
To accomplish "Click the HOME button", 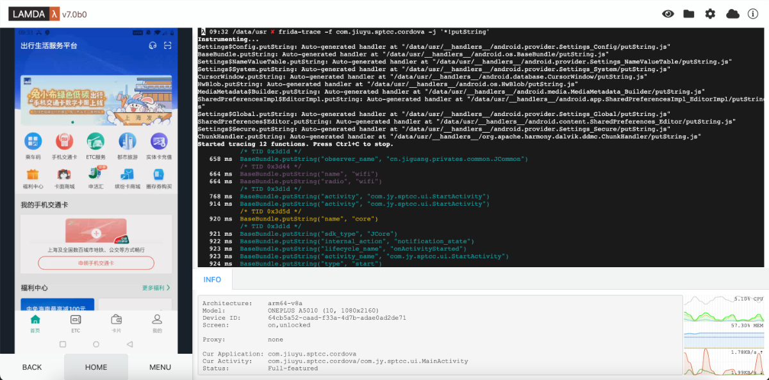I will coord(96,367).
